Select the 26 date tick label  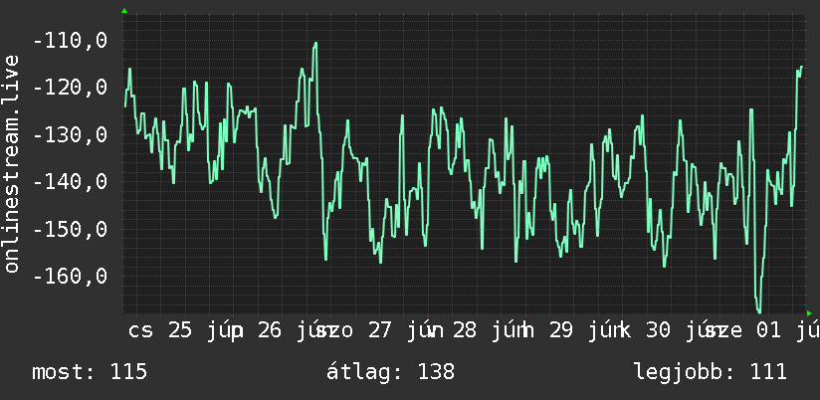click(270, 331)
